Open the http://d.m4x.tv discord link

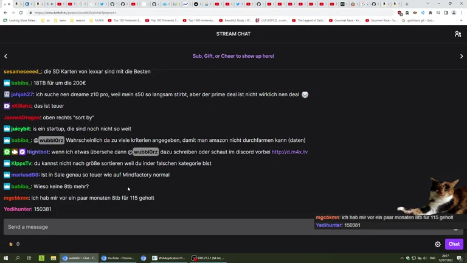289,152
